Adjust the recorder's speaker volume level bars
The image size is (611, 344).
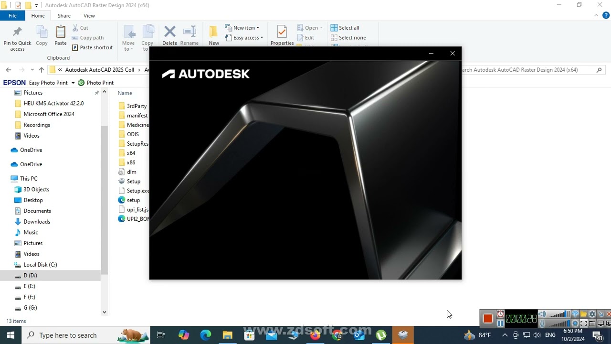559,314
